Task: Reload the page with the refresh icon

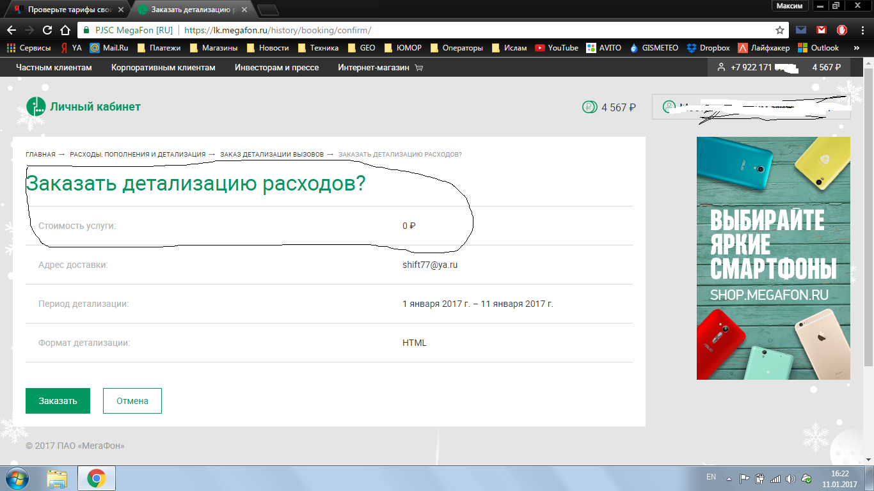Action: pyautogui.click(x=47, y=30)
